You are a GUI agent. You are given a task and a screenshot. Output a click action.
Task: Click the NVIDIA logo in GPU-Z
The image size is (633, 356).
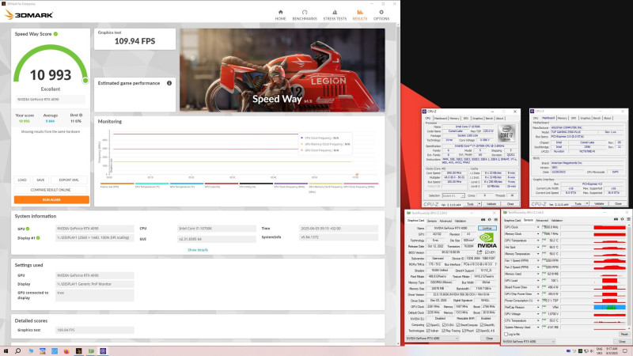click(x=487, y=240)
